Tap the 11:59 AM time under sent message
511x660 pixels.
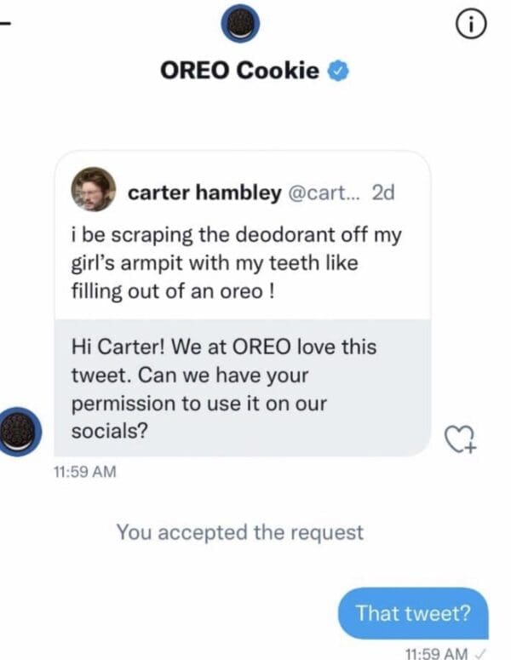[x=433, y=653]
